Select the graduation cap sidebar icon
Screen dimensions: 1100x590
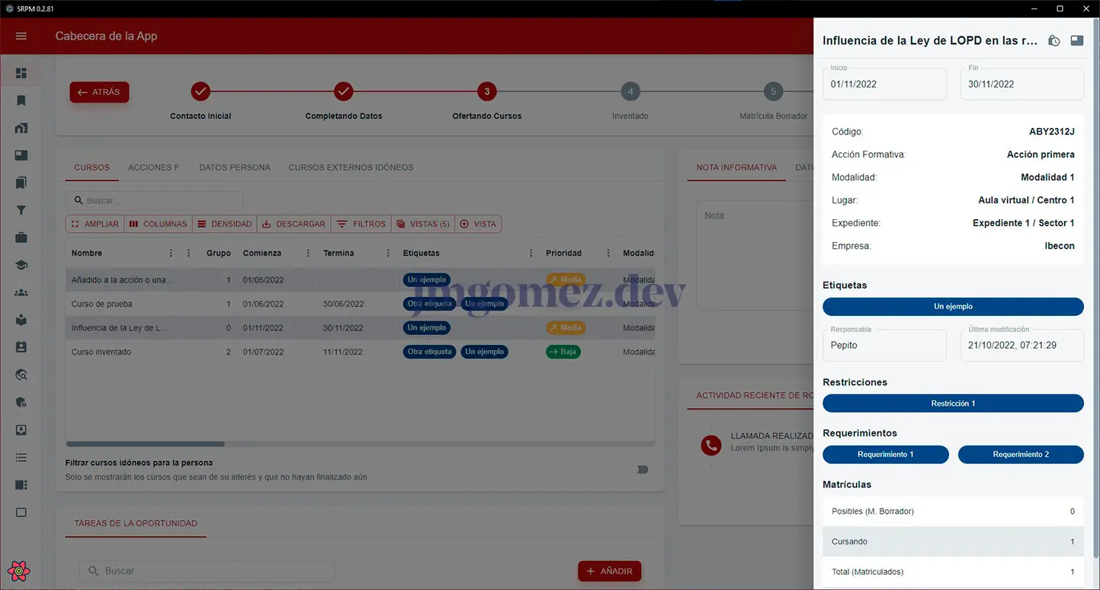21,265
